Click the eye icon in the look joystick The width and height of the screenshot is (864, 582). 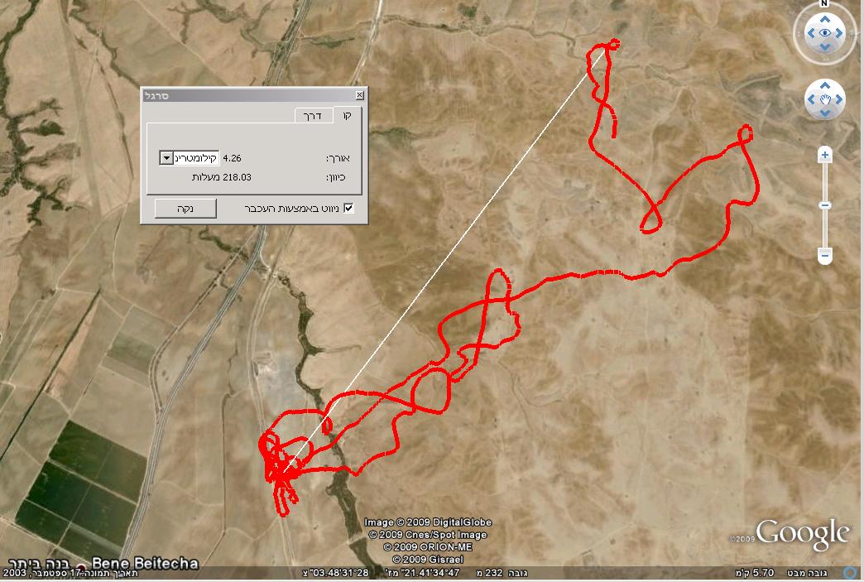[825, 34]
